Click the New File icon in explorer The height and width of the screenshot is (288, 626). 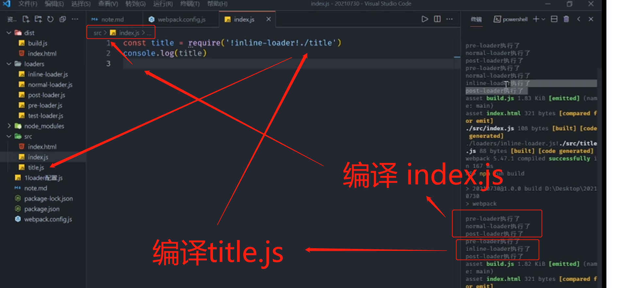(x=26, y=19)
